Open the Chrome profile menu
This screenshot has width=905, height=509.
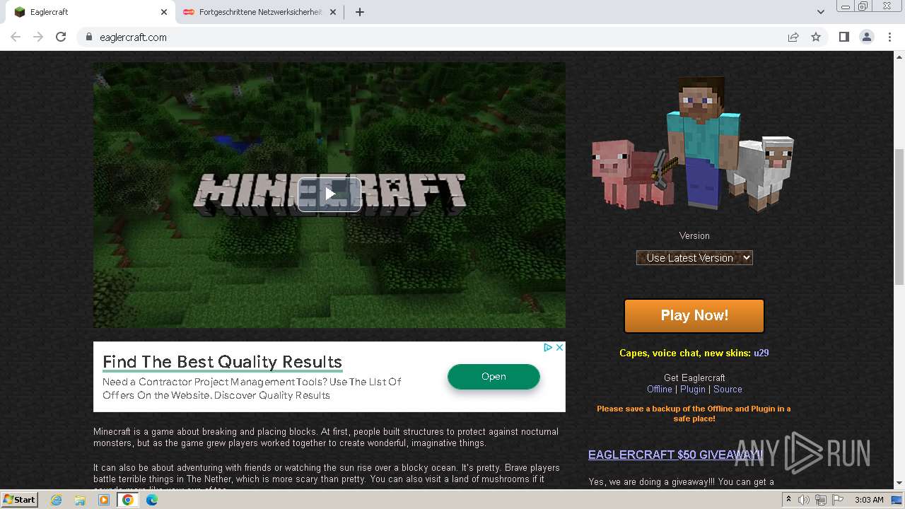click(867, 37)
